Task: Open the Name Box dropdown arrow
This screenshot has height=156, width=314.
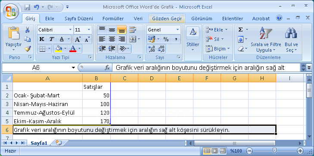Action: (x=73, y=68)
